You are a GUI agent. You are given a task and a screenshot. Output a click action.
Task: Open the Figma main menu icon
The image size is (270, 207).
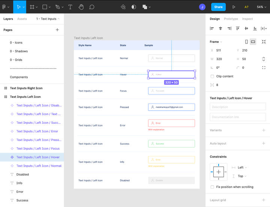pos(5,7)
